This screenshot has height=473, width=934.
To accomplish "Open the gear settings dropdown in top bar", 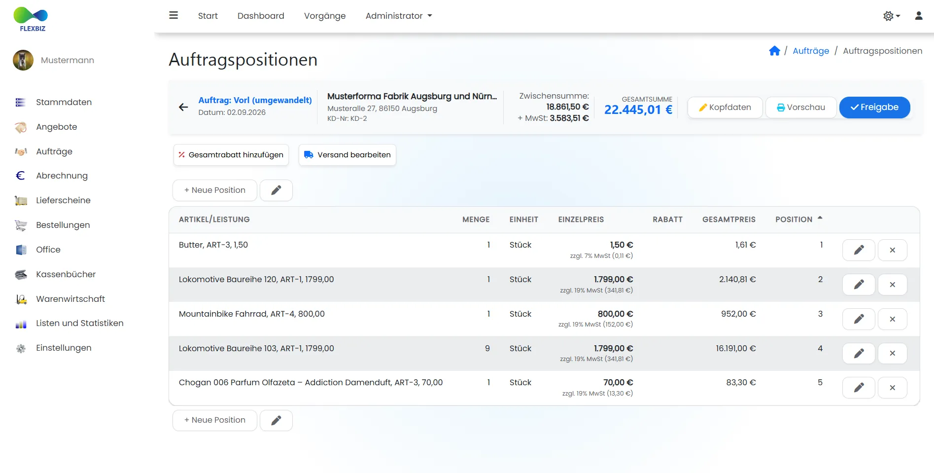I will tap(891, 16).
